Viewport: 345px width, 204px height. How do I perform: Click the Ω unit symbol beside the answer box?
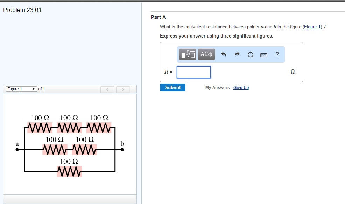pos(292,72)
